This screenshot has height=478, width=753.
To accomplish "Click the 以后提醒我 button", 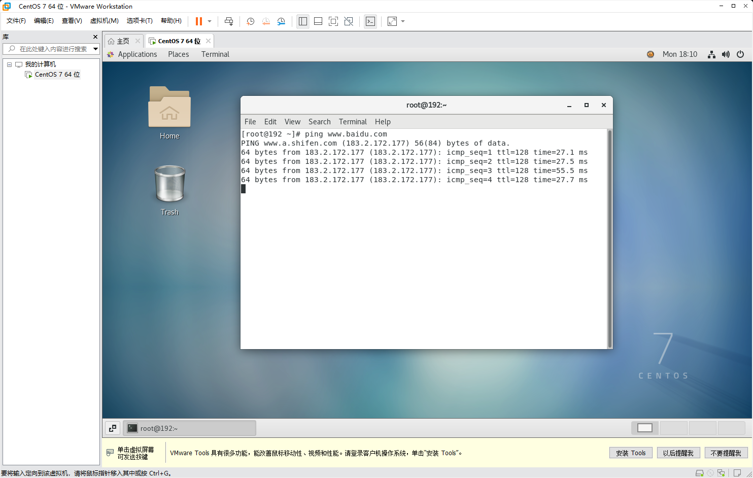I will (678, 453).
